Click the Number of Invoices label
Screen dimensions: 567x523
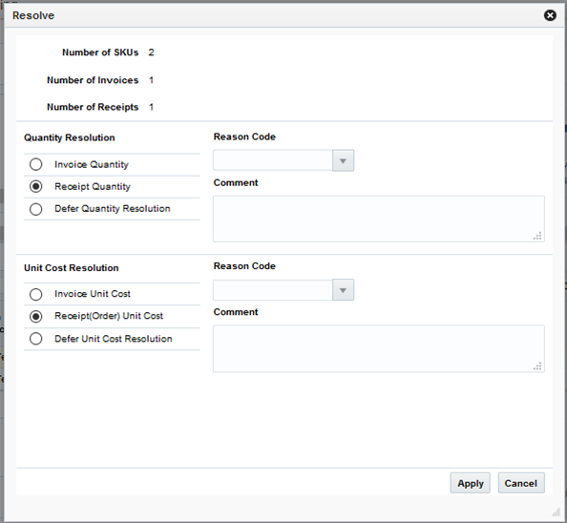coord(93,80)
